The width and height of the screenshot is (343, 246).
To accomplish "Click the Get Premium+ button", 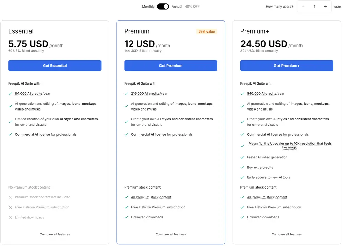I will [287, 65].
